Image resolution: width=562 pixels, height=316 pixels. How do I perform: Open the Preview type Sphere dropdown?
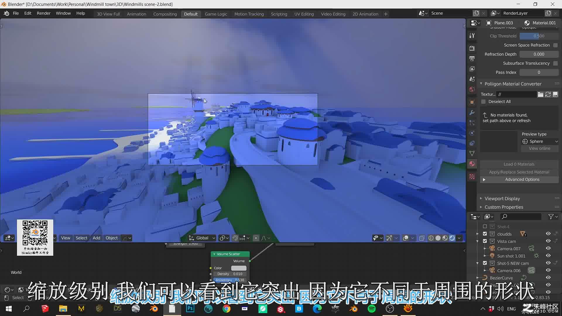pyautogui.click(x=540, y=141)
